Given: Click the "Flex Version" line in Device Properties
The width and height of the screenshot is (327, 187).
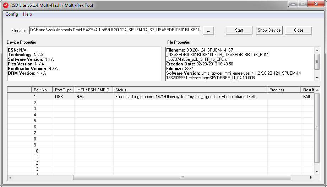Looking at the screenshot, I should click(x=26, y=64).
